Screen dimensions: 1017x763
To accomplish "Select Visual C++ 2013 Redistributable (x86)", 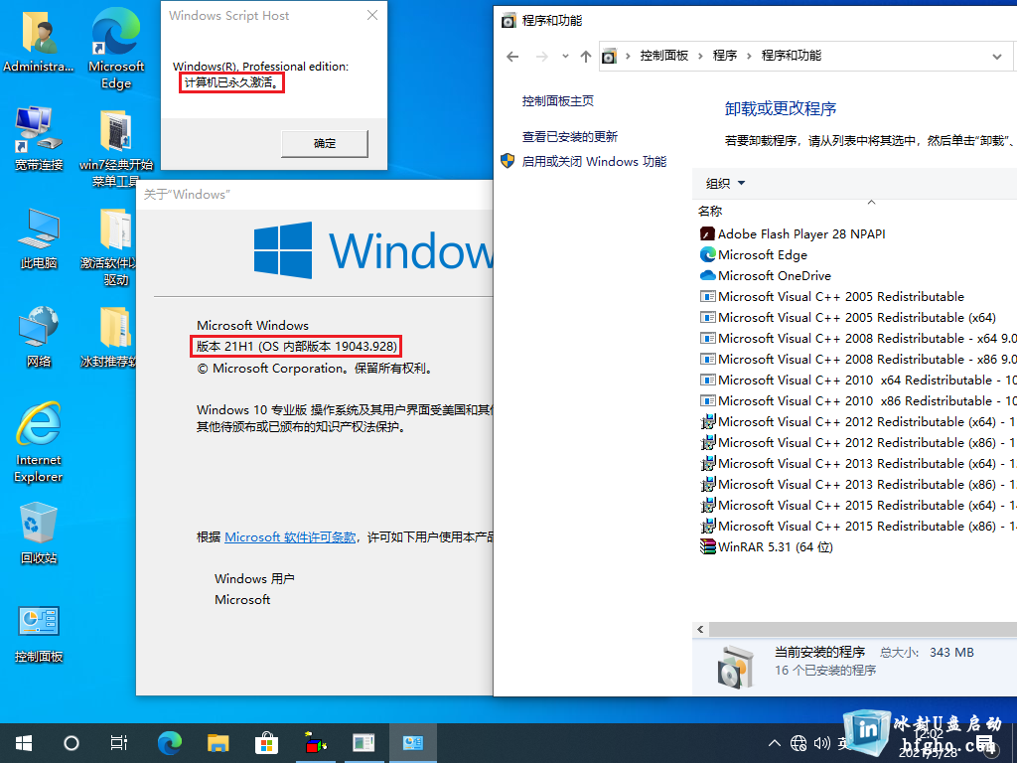I will (x=858, y=484).
